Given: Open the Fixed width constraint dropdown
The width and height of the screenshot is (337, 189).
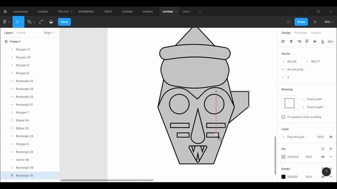Looking at the screenshot, I should click(x=316, y=99).
